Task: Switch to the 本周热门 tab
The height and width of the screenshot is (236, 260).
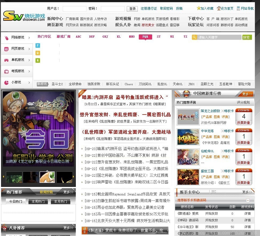Action: (x=38, y=201)
